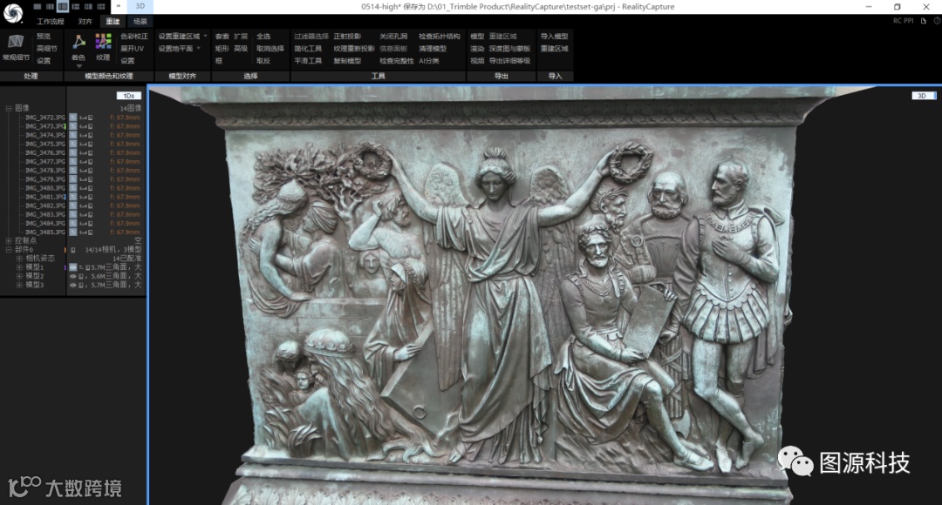The width and height of the screenshot is (942, 505).
Task: Click the 套索 lasso selection tool
Action: pos(222,37)
